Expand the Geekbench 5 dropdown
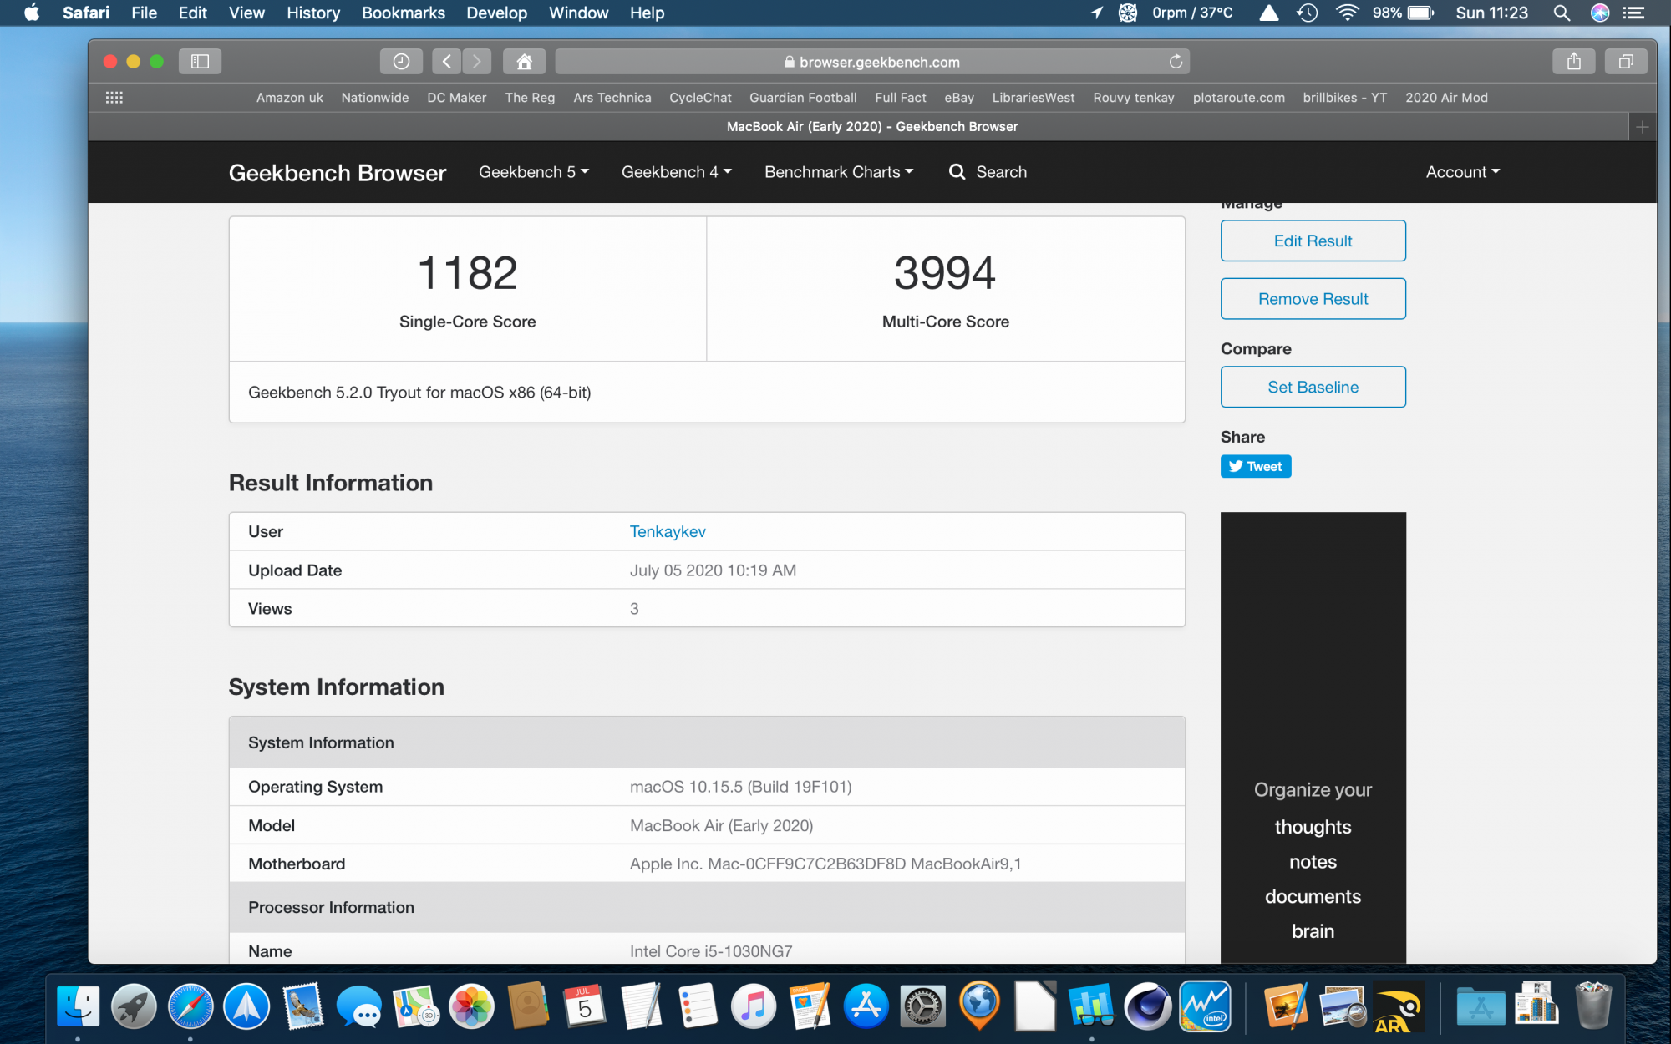This screenshot has height=1044, width=1671. pyautogui.click(x=534, y=172)
